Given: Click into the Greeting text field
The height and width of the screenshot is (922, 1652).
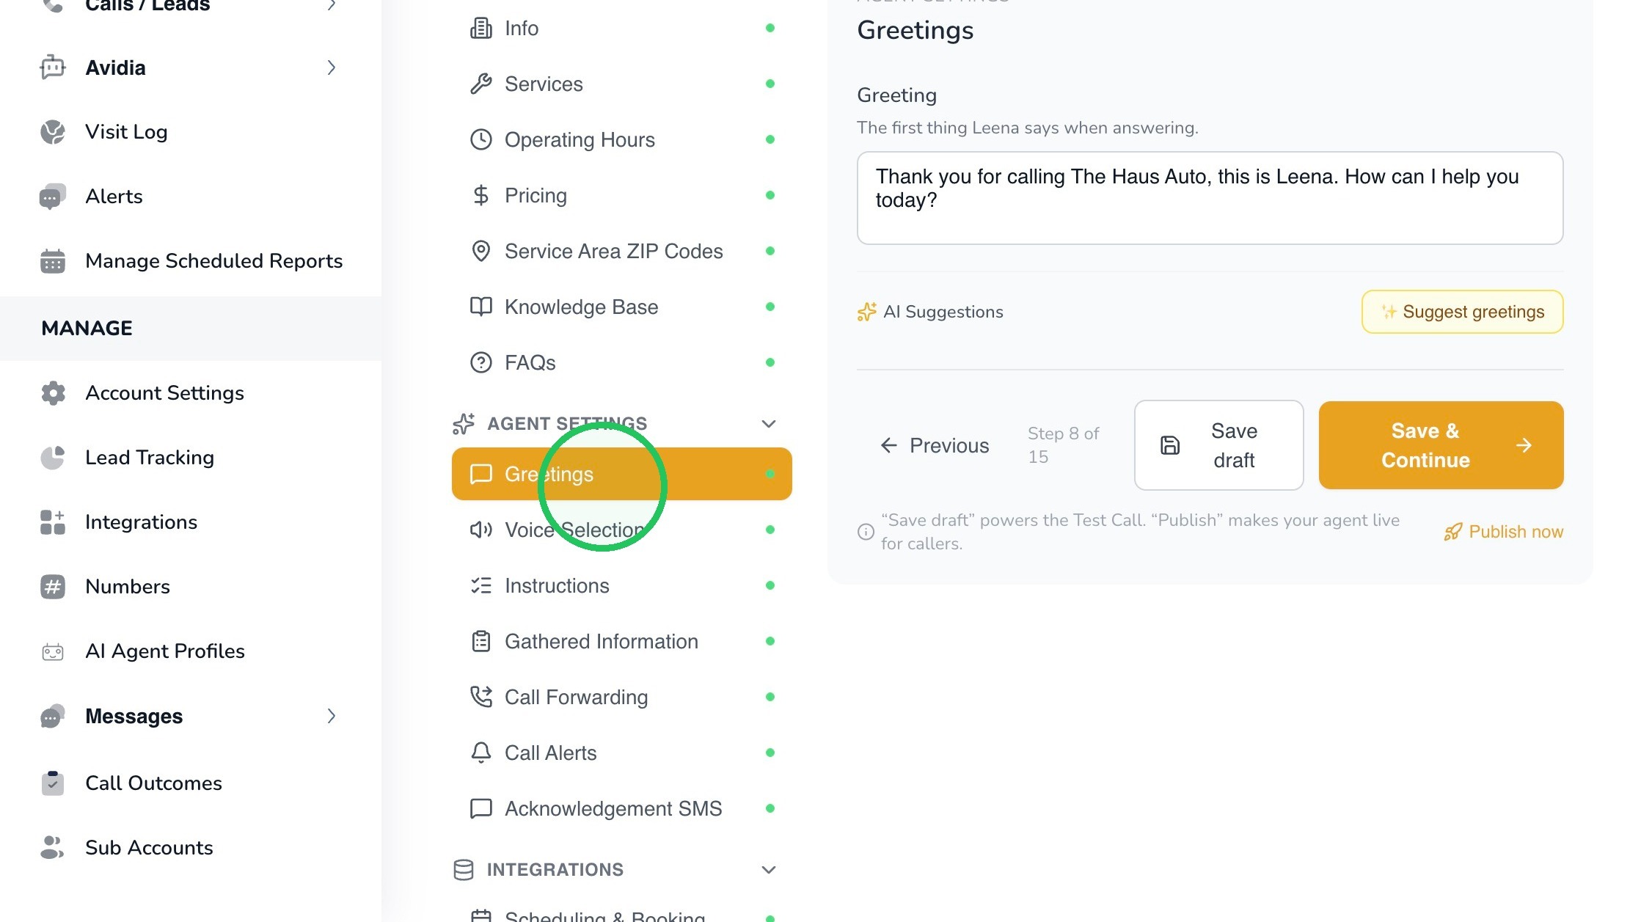Looking at the screenshot, I should [x=1210, y=198].
